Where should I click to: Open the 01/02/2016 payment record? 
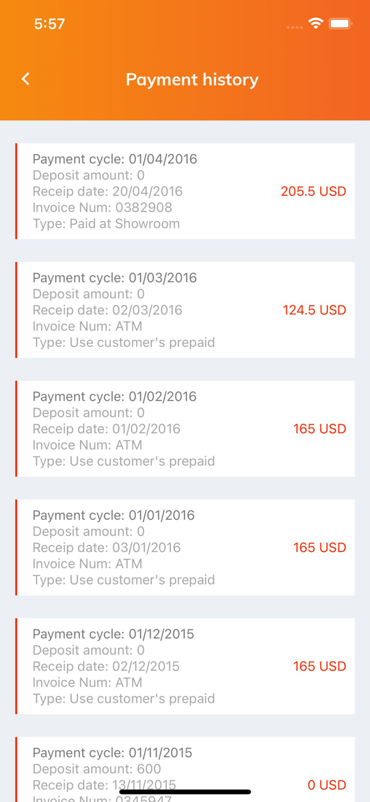coord(115,396)
